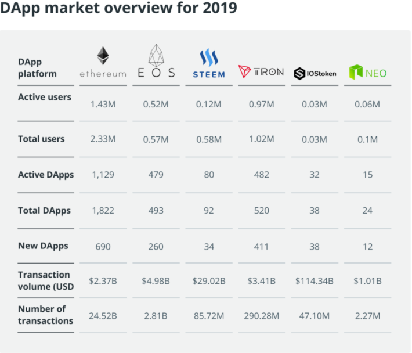Image resolution: width=412 pixels, height=353 pixels.
Task: Click Steem new DApps value 34
Action: (209, 247)
